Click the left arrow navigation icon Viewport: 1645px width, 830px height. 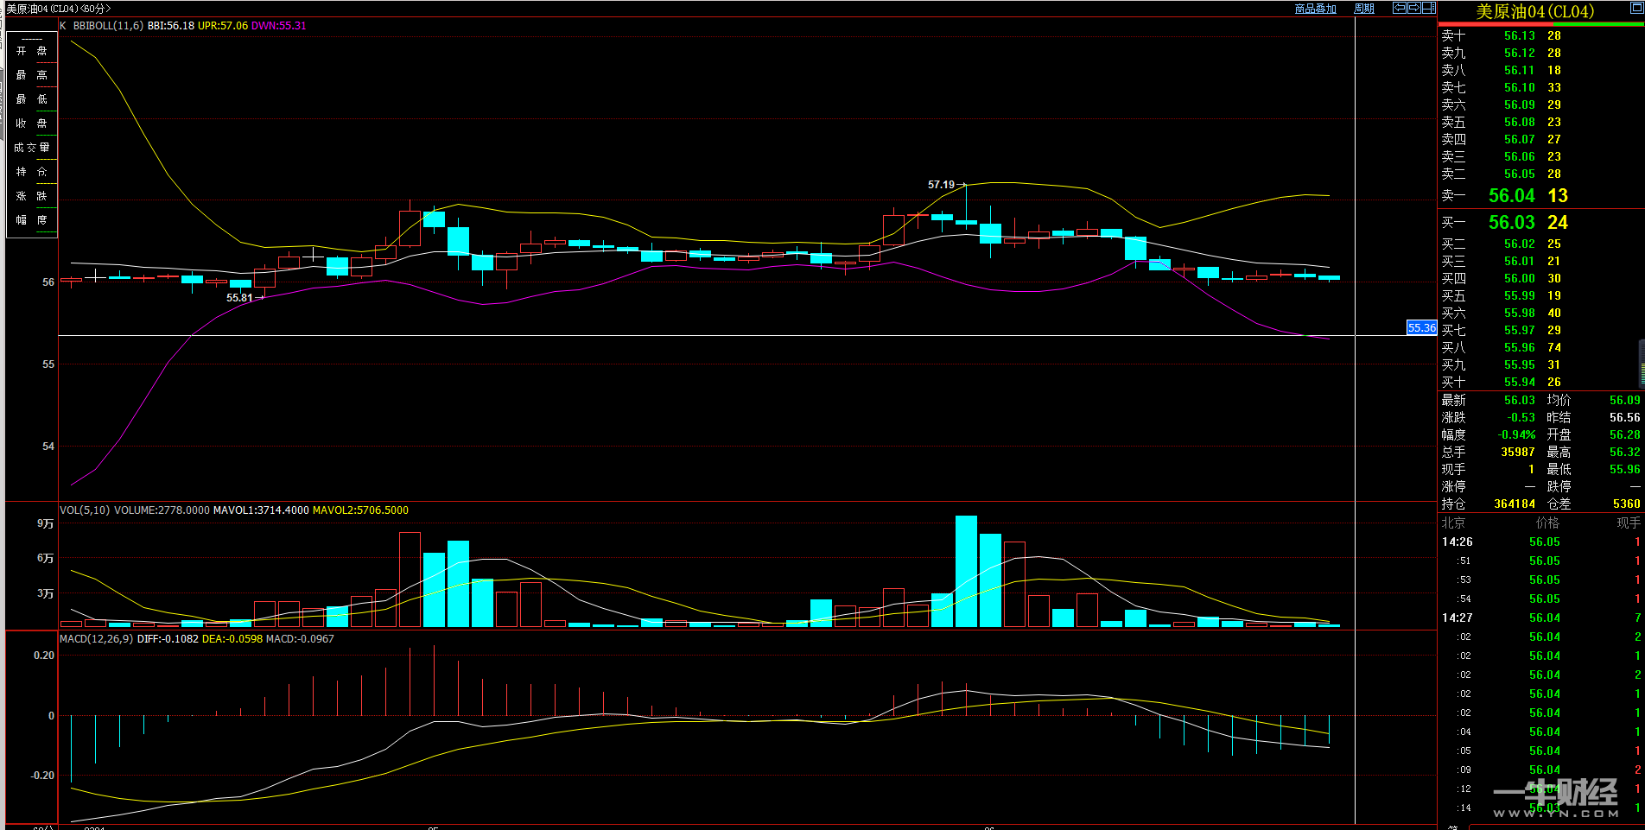click(x=1400, y=8)
